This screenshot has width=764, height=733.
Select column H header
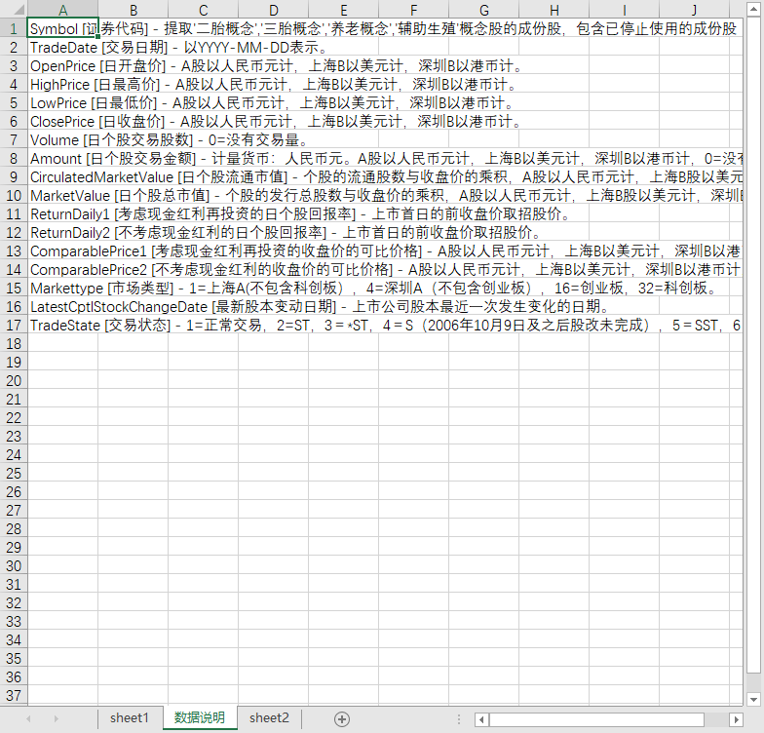pyautogui.click(x=554, y=10)
